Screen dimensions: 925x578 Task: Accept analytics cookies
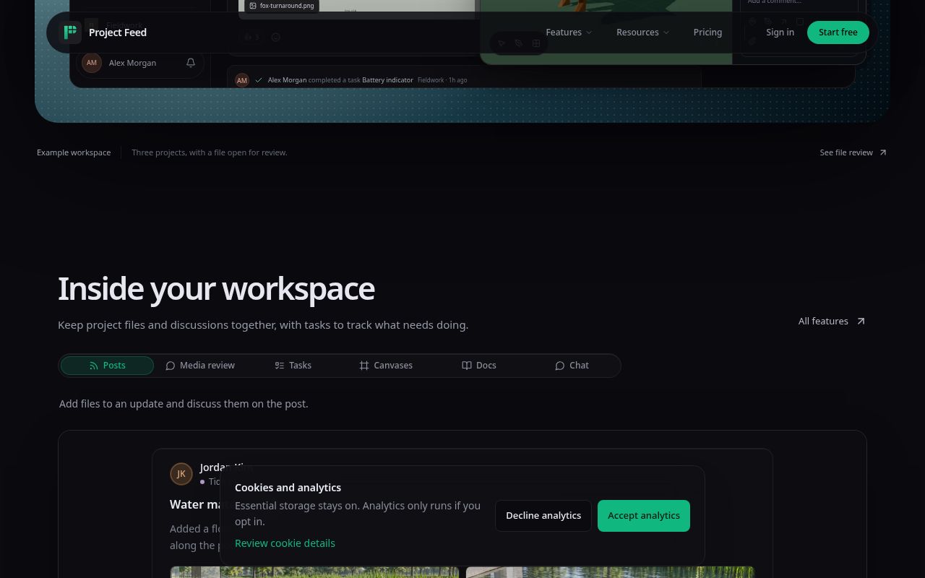tap(644, 516)
